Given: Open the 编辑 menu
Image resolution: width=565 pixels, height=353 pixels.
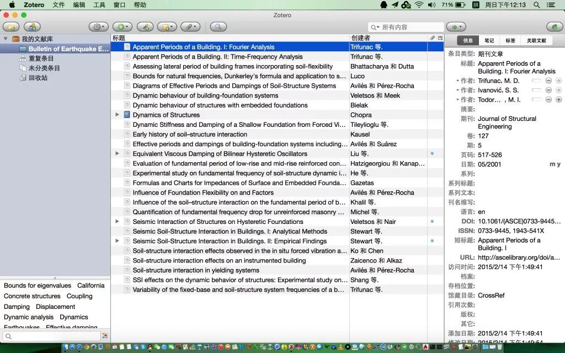Looking at the screenshot, I should click(x=79, y=4).
